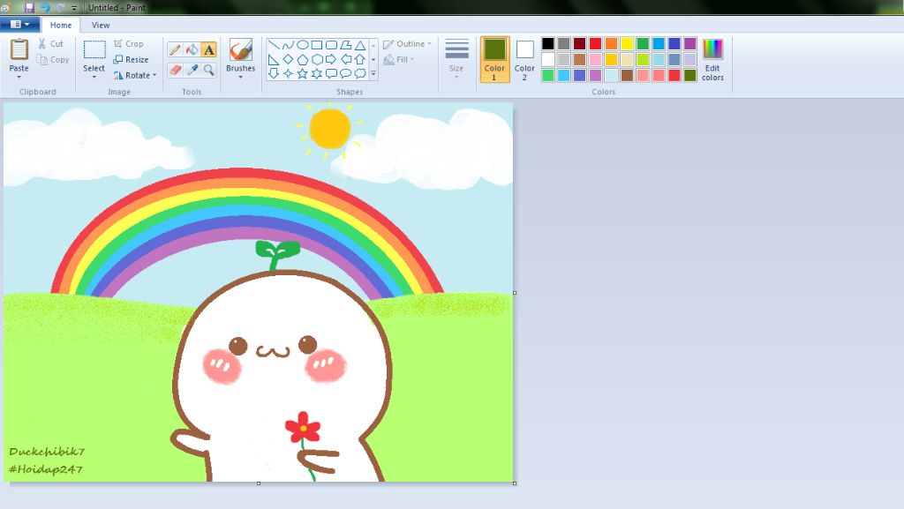This screenshot has height=509, width=904.
Task: Choose the Rectangle shape
Action: click(317, 45)
